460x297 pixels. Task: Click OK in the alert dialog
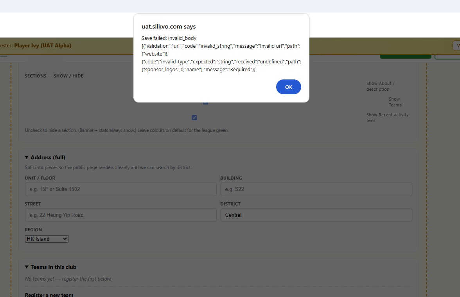tap(288, 87)
